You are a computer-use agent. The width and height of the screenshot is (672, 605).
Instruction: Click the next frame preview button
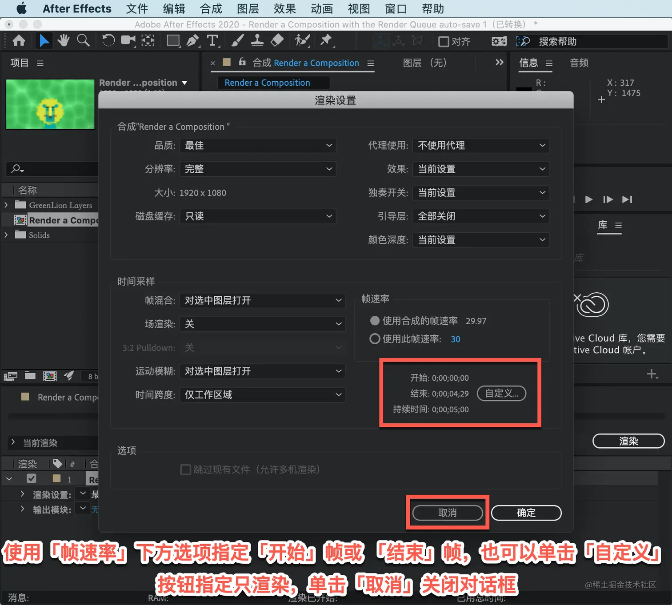(x=608, y=199)
